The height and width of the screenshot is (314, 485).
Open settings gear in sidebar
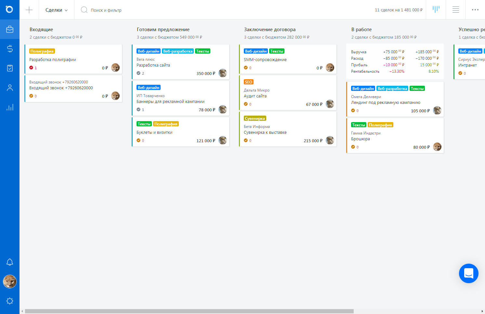pos(10,301)
